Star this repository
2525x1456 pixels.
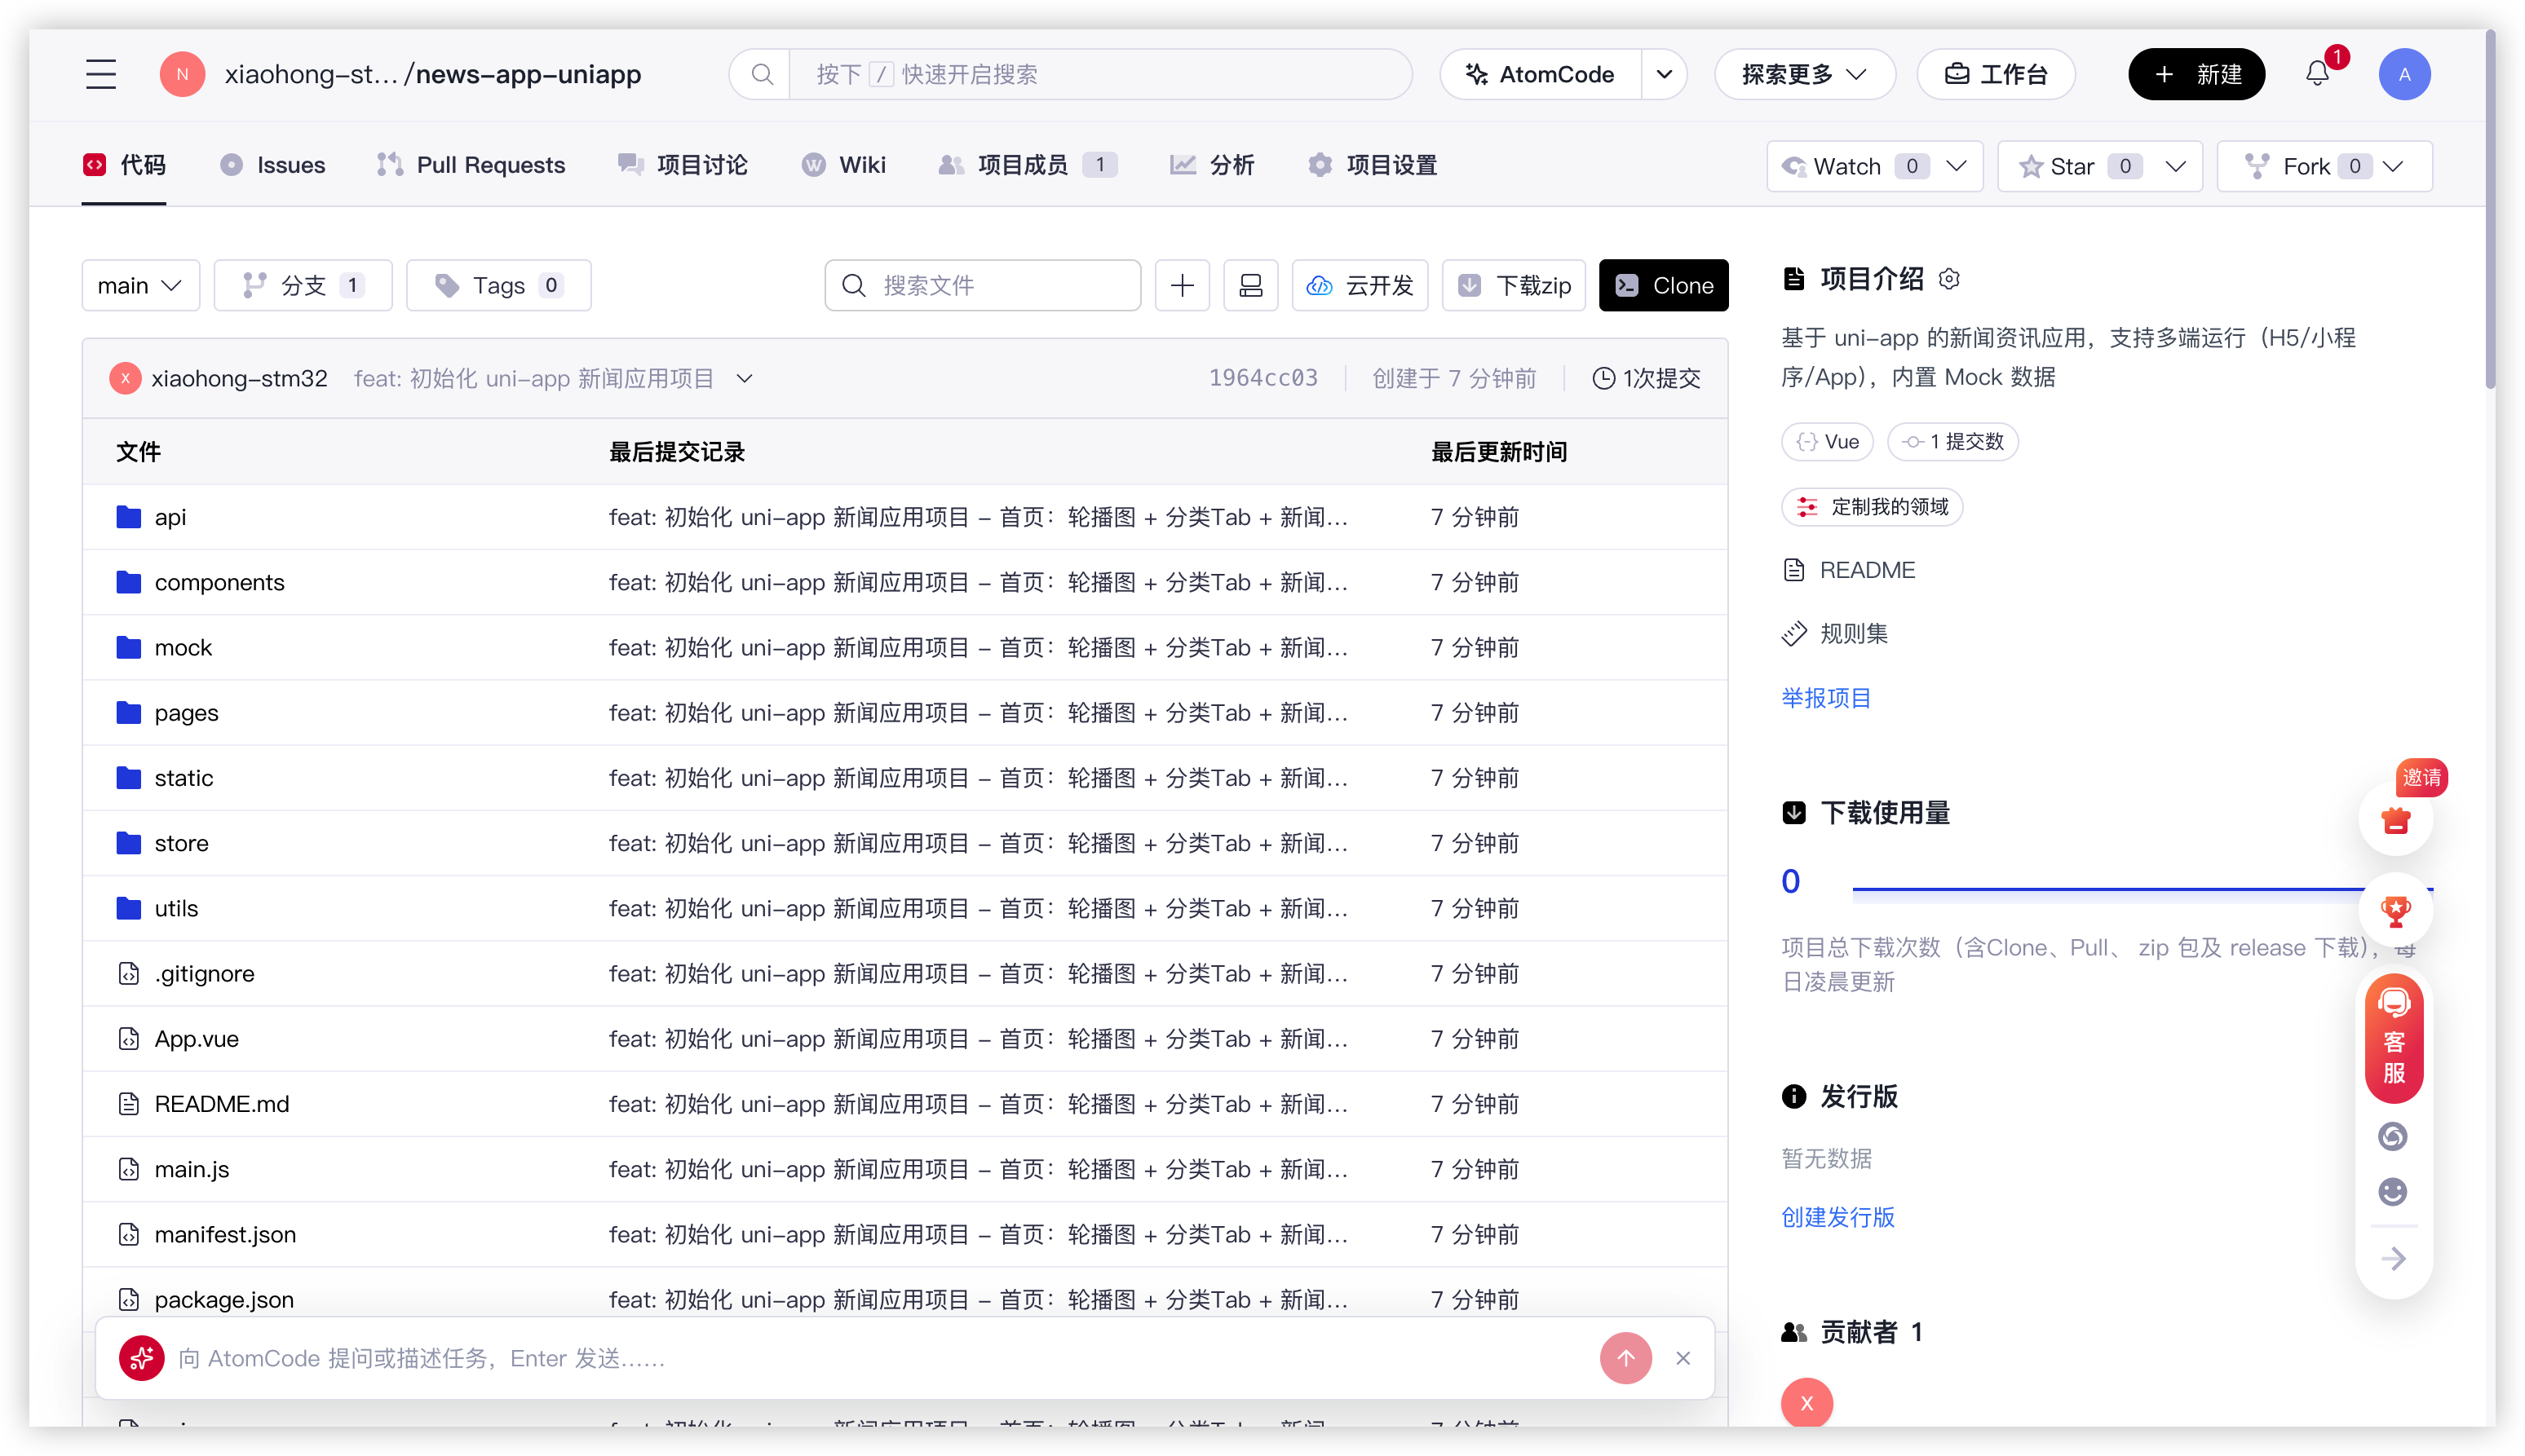pyautogui.click(x=2072, y=166)
